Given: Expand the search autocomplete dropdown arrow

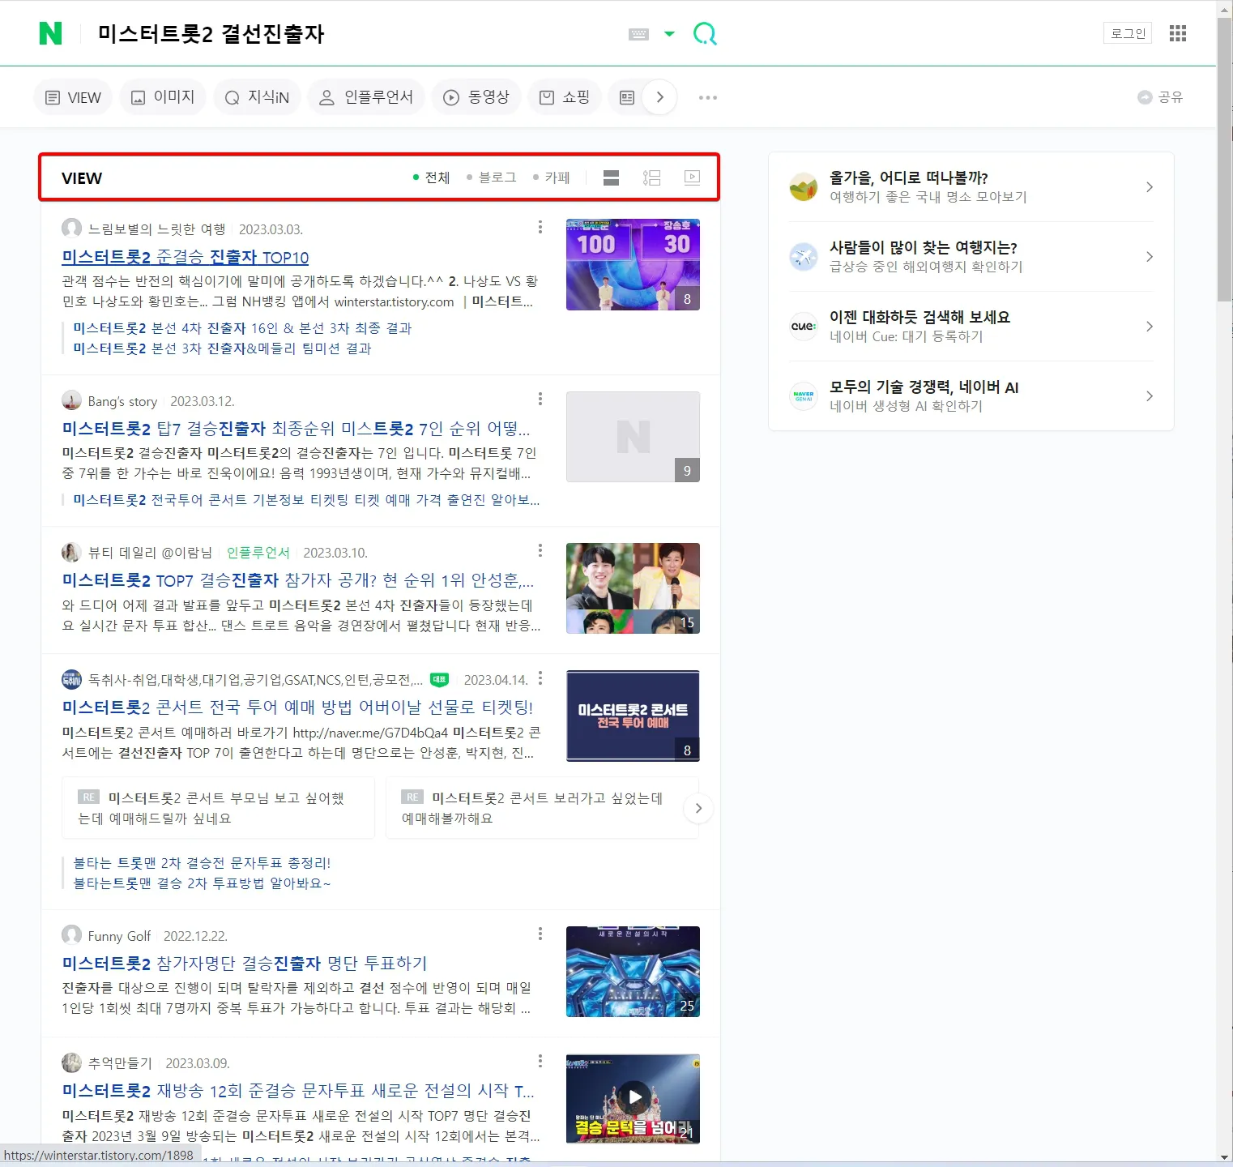Looking at the screenshot, I should click(669, 34).
